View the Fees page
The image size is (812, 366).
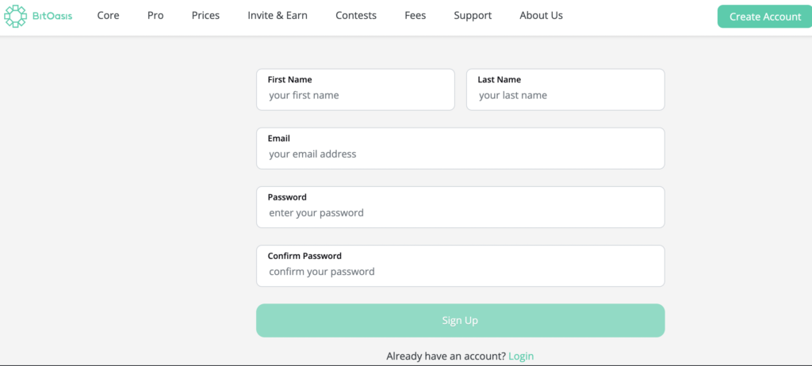tap(416, 16)
